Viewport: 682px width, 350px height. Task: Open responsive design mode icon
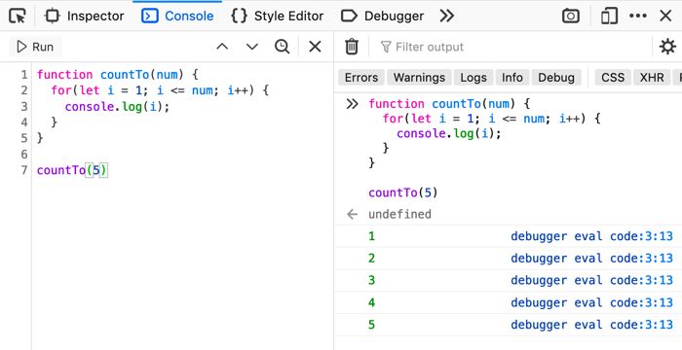[x=609, y=17]
